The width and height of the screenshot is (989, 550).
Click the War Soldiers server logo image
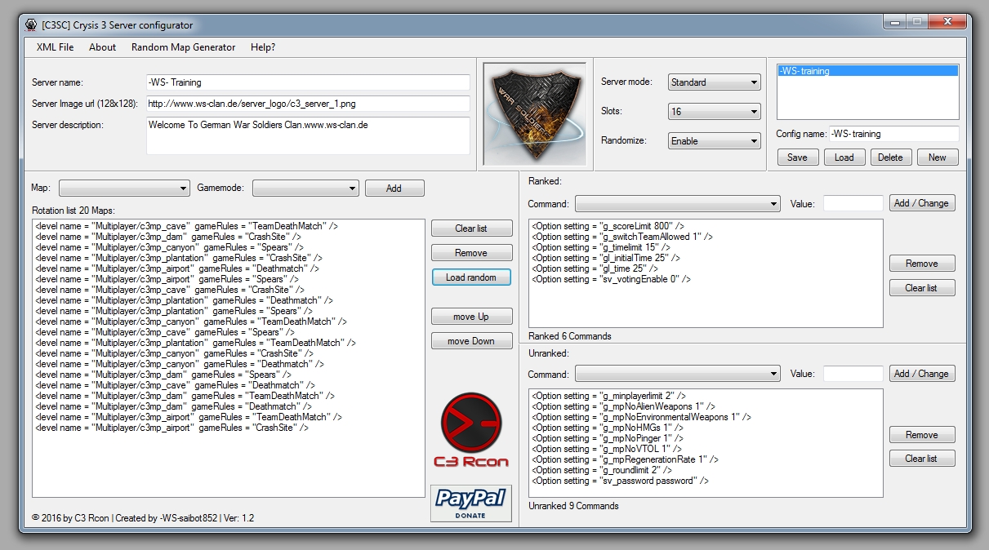click(535, 112)
